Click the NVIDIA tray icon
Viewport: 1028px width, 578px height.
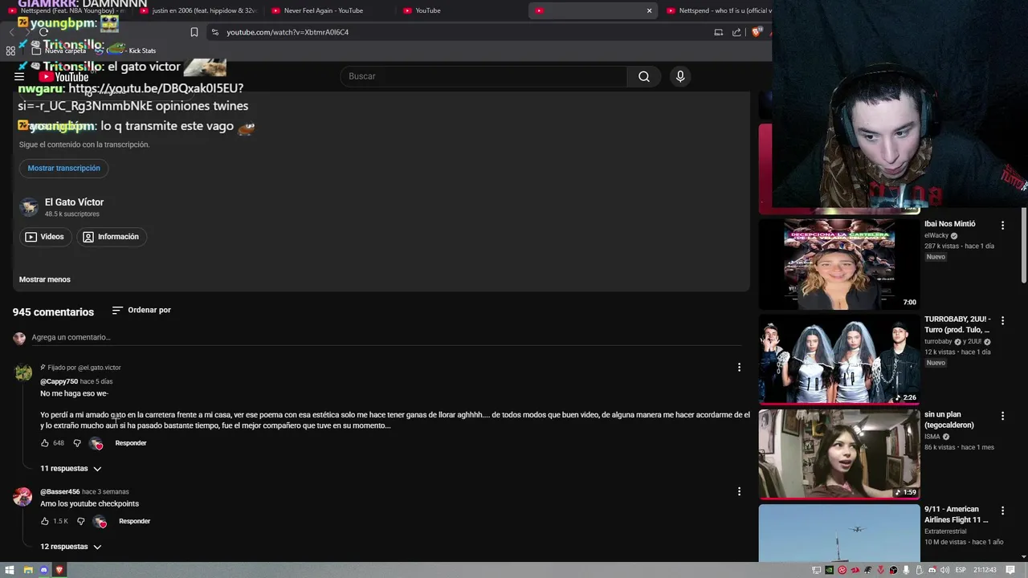coord(829,570)
